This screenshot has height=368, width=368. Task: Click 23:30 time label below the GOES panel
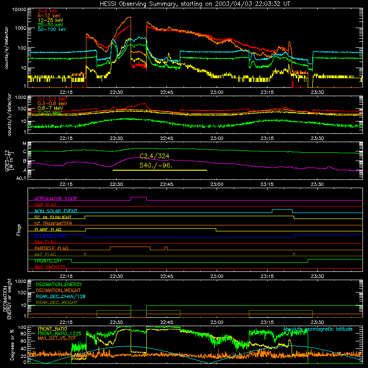[x=317, y=184]
